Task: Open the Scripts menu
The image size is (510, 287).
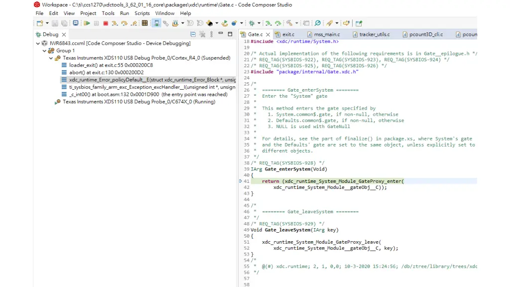Action: 142,13
